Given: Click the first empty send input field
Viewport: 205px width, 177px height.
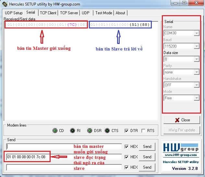Looking at the screenshot, I should [64, 147].
